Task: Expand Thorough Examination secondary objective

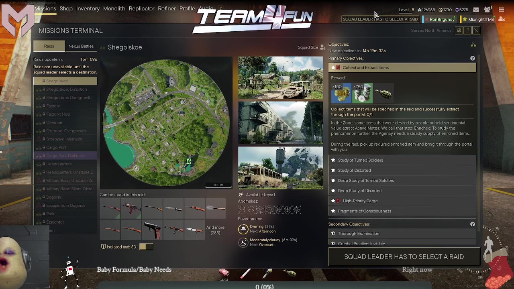Action: coord(402,234)
